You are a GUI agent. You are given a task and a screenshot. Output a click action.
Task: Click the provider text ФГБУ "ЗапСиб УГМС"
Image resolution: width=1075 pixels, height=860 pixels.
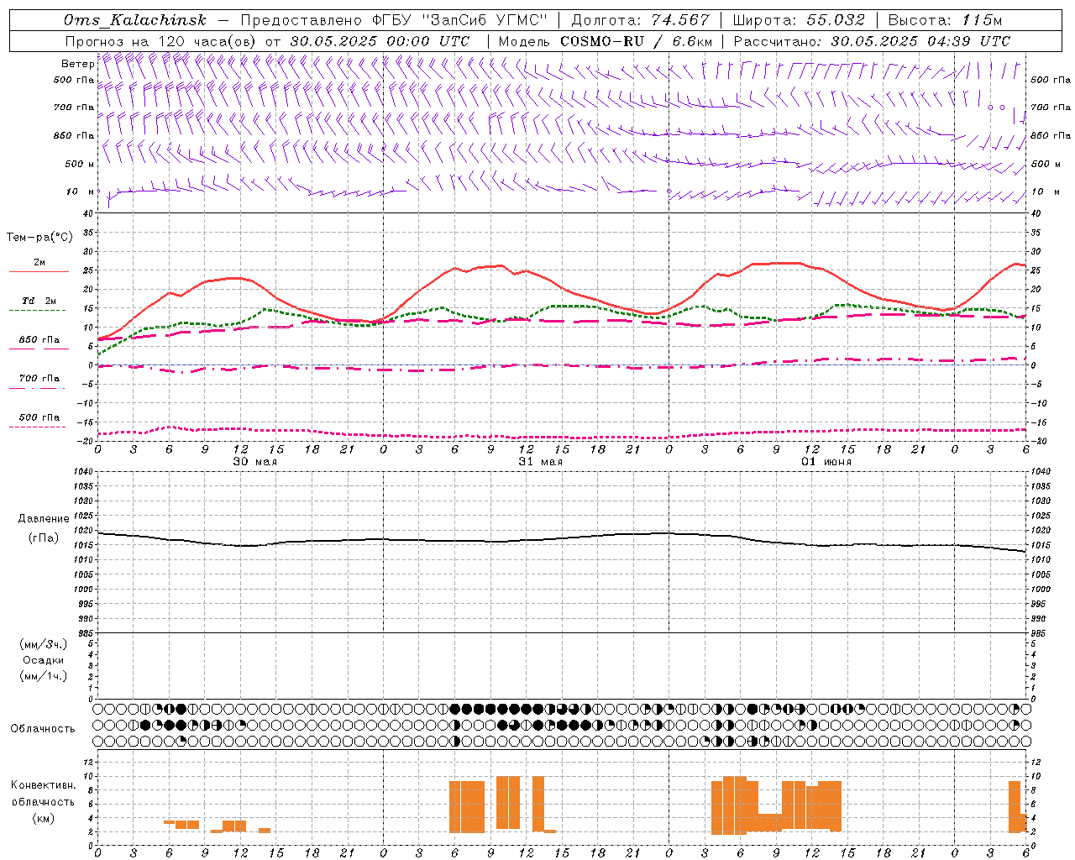tap(459, 20)
